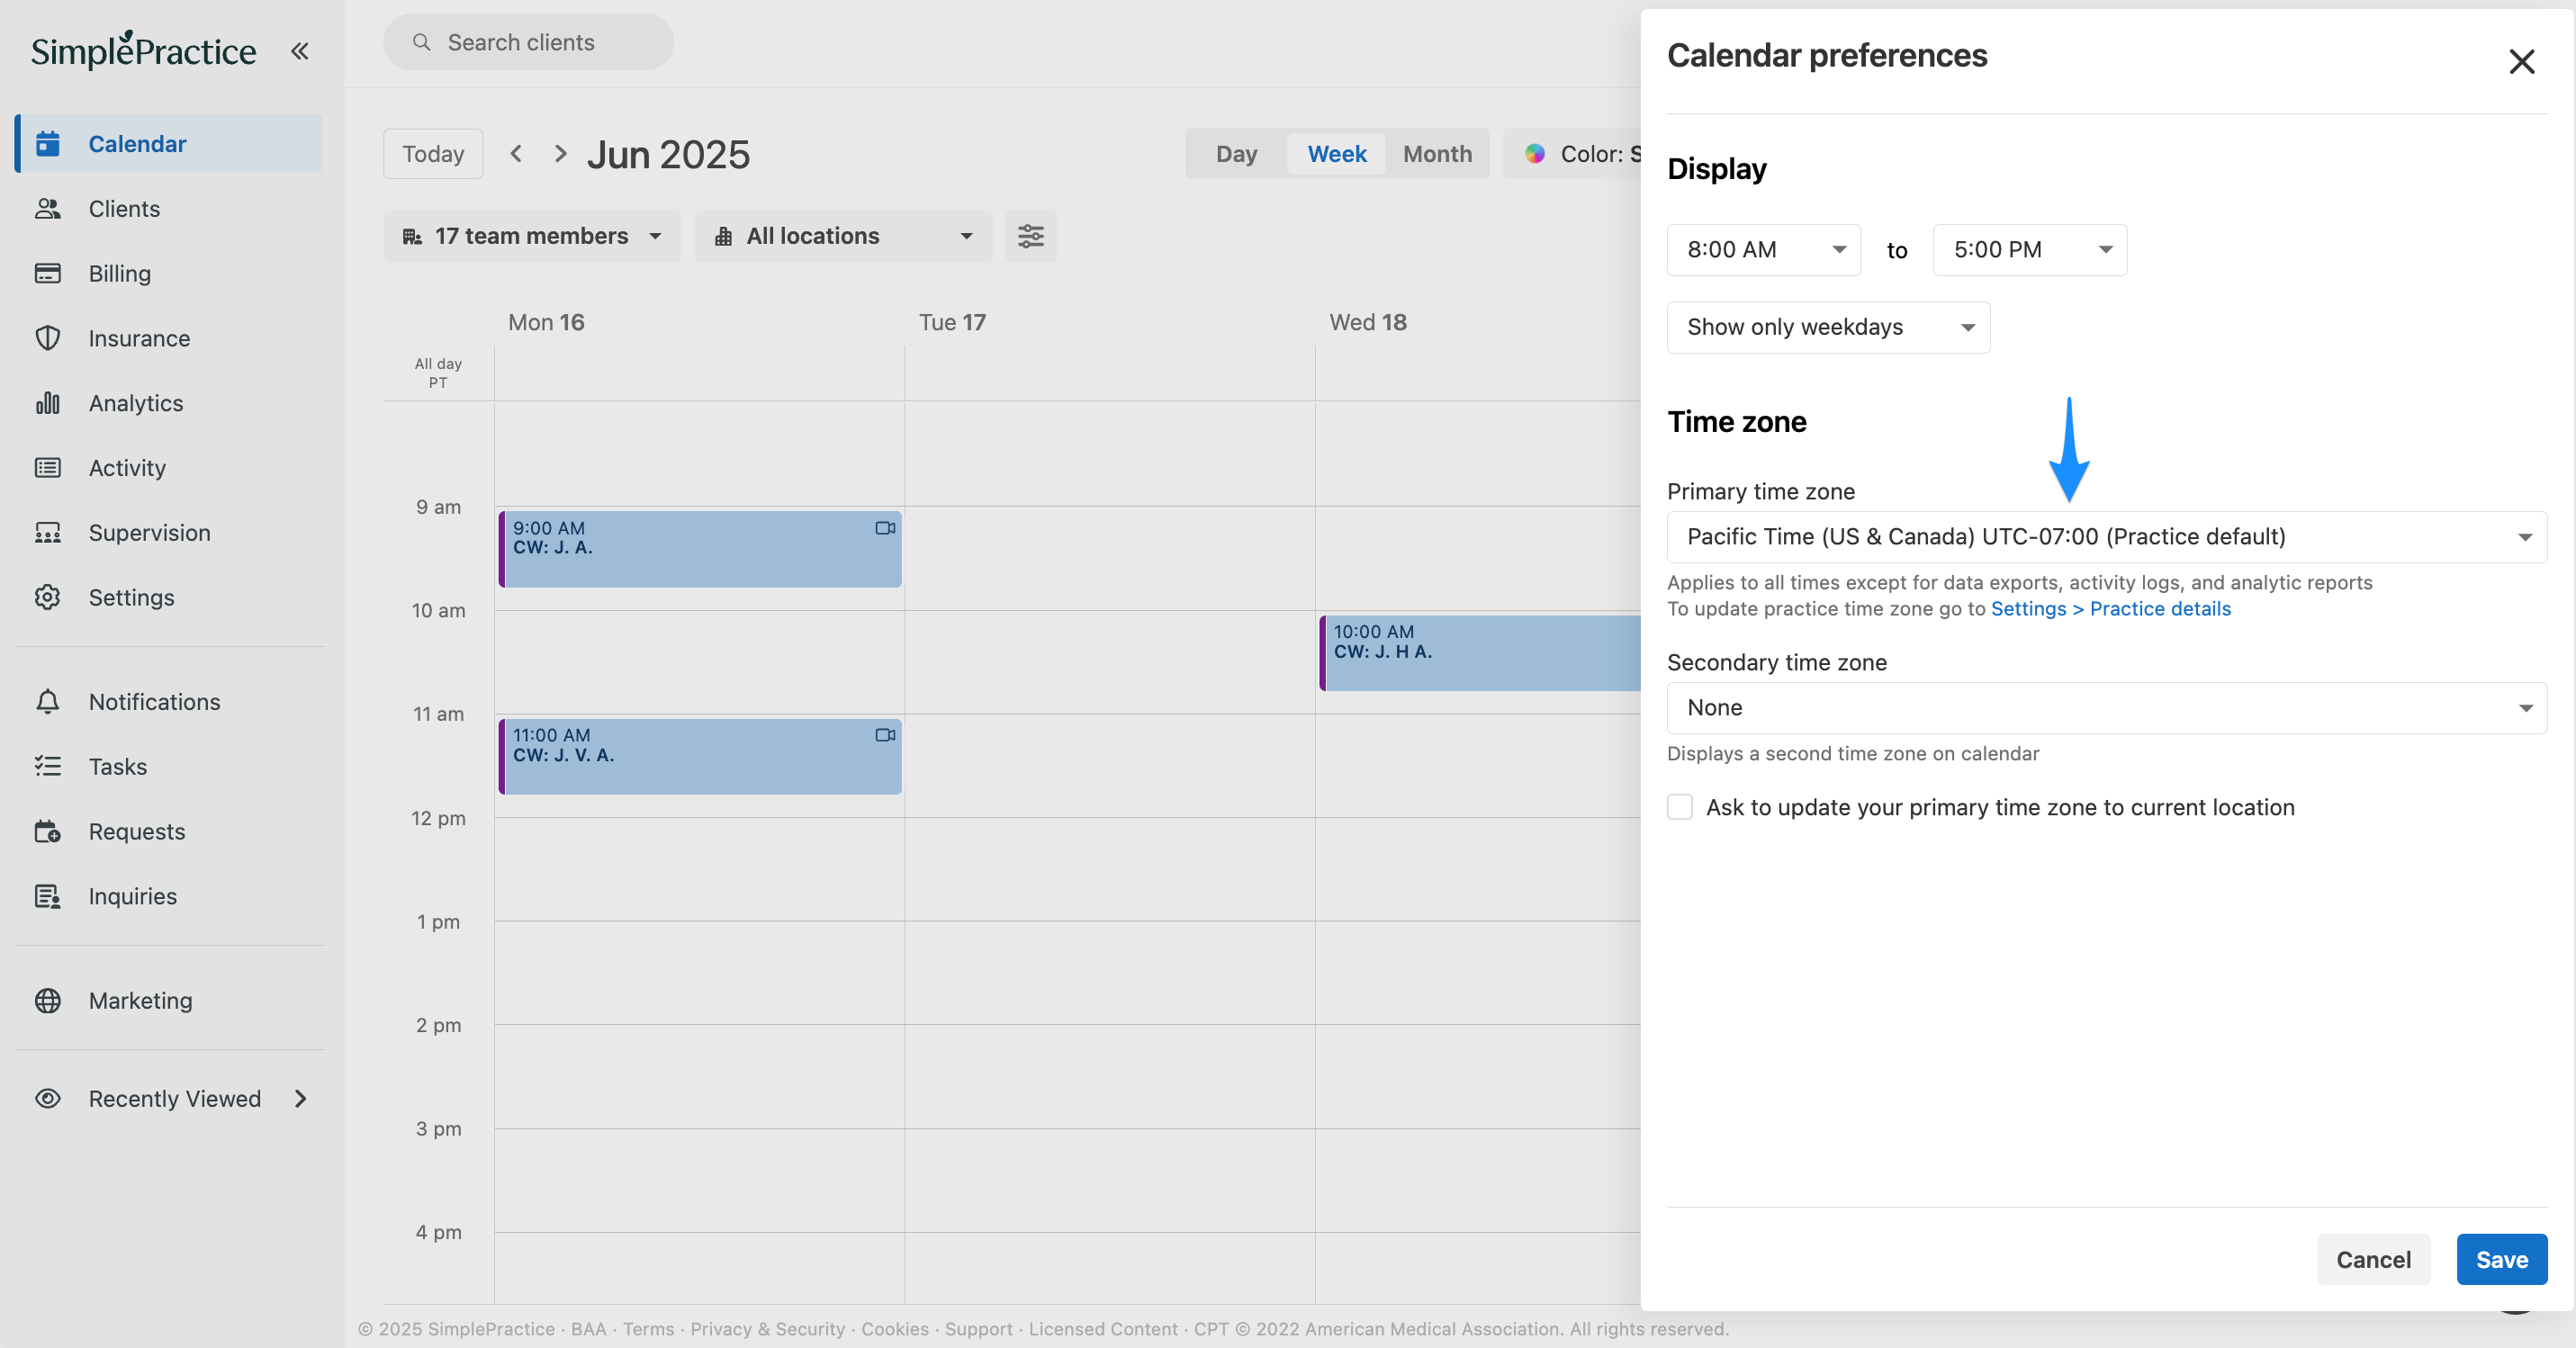
Task: Open the Show only weekdays dropdown
Action: [x=1828, y=327]
